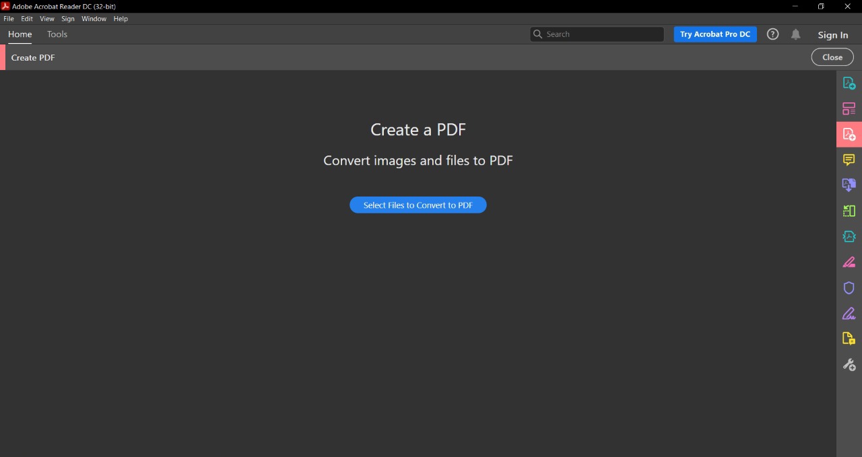
Task: Open the yellow Comment tool icon
Action: 849,160
